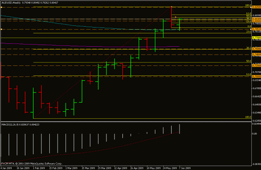Click the Fibonacci anchor point at the price peak
261x170 pixels.
[x=172, y=7]
